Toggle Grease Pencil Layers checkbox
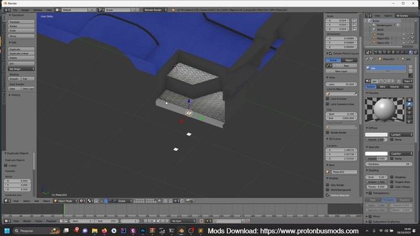This screenshot has width=420, height=236. tap(331, 54)
